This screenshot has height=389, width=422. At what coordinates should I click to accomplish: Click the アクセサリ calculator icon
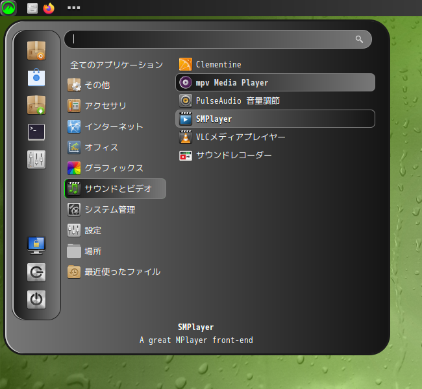[74, 106]
